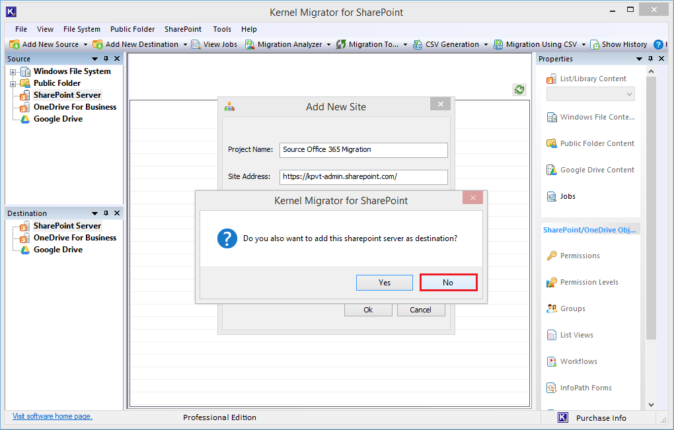Select the OneDrive For Business source icon
The image size is (674, 430).
point(25,107)
